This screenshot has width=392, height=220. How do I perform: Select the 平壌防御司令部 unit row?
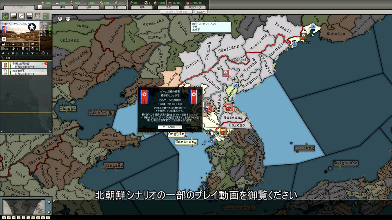click(x=24, y=65)
